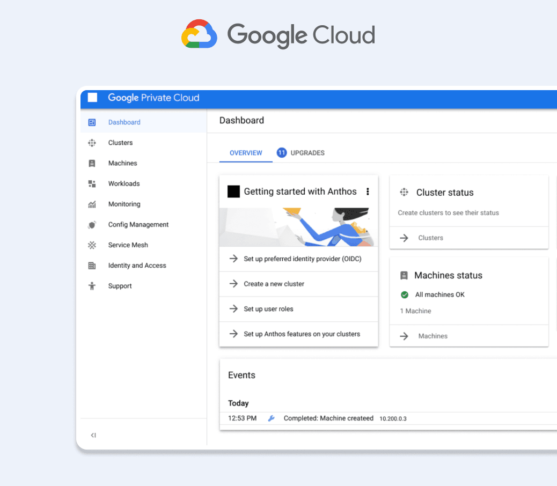Click the arrow beside Machines link
Viewport: 557px width, 486px height.
coord(404,336)
